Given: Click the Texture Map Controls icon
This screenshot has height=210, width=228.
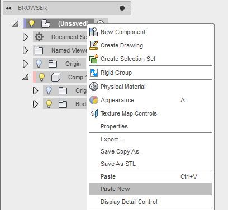Looking at the screenshot, I should point(94,113).
